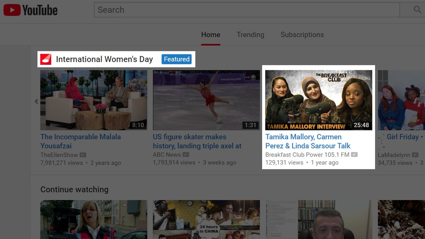Click verified badge next to LaMadelynn
The width and height of the screenshot is (425, 239).
415,155
